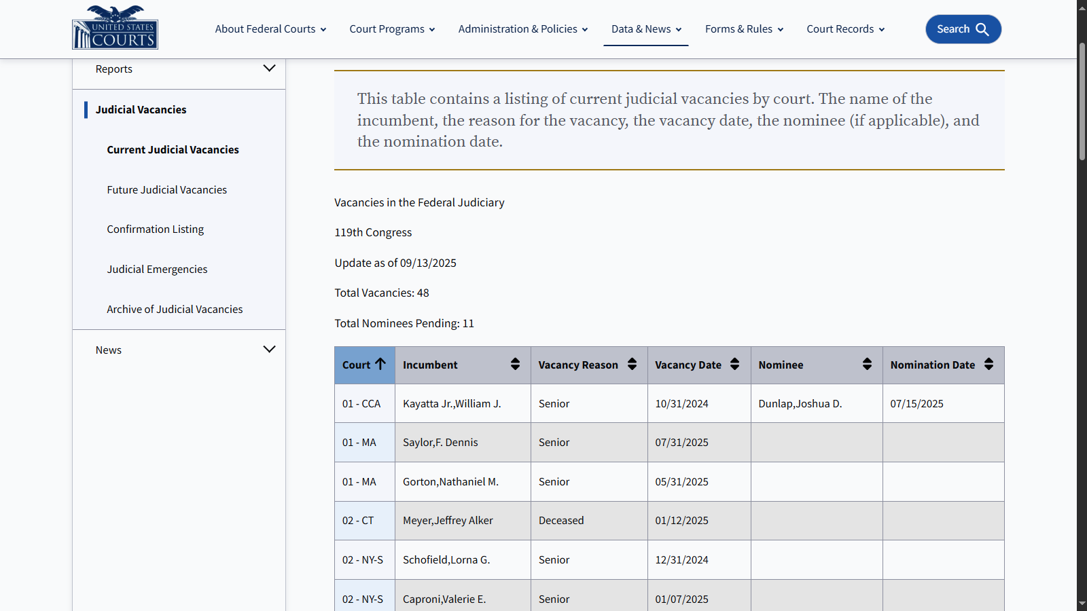Open the Data & News menu

646,29
